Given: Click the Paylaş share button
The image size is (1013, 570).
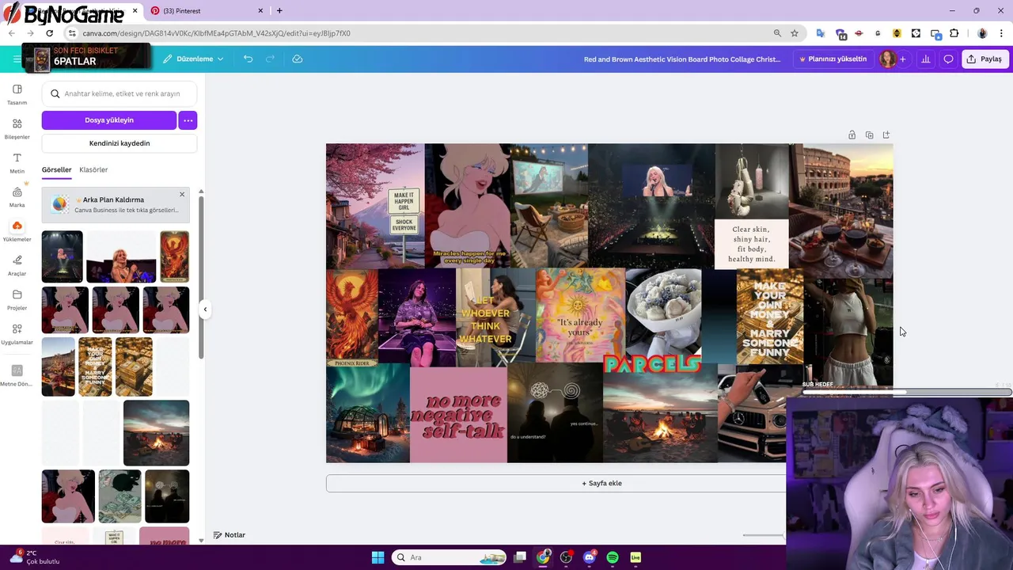Looking at the screenshot, I should click(985, 59).
